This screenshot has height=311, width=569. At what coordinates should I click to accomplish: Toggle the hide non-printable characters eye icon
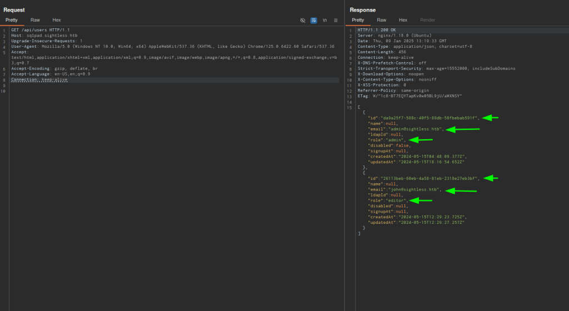point(303,20)
